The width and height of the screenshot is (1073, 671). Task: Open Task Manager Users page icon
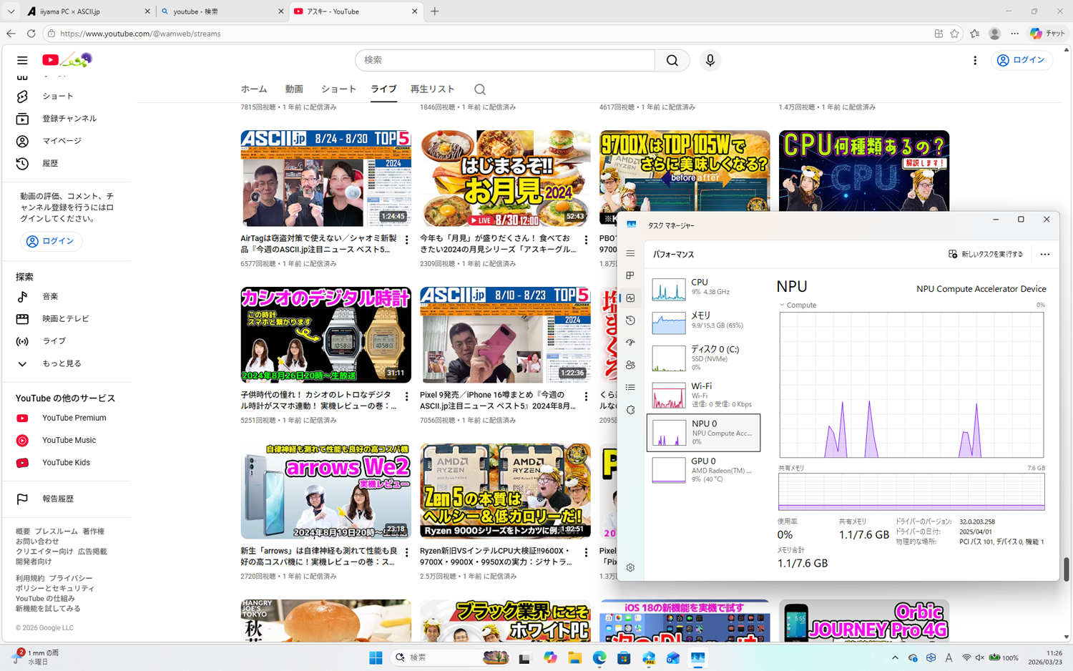click(630, 365)
